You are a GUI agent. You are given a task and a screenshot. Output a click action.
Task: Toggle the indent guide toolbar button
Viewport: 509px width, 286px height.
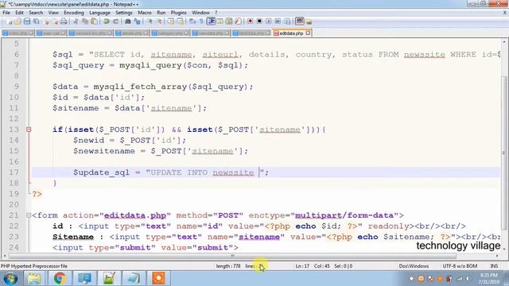[211, 21]
